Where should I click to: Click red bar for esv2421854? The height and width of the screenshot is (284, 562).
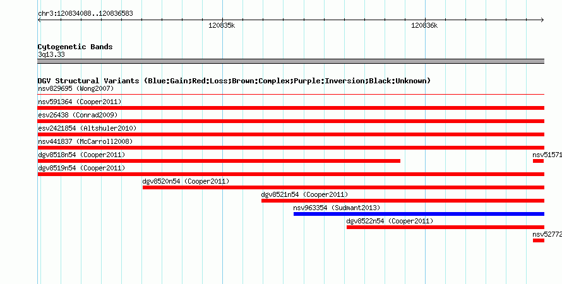[x=291, y=134]
